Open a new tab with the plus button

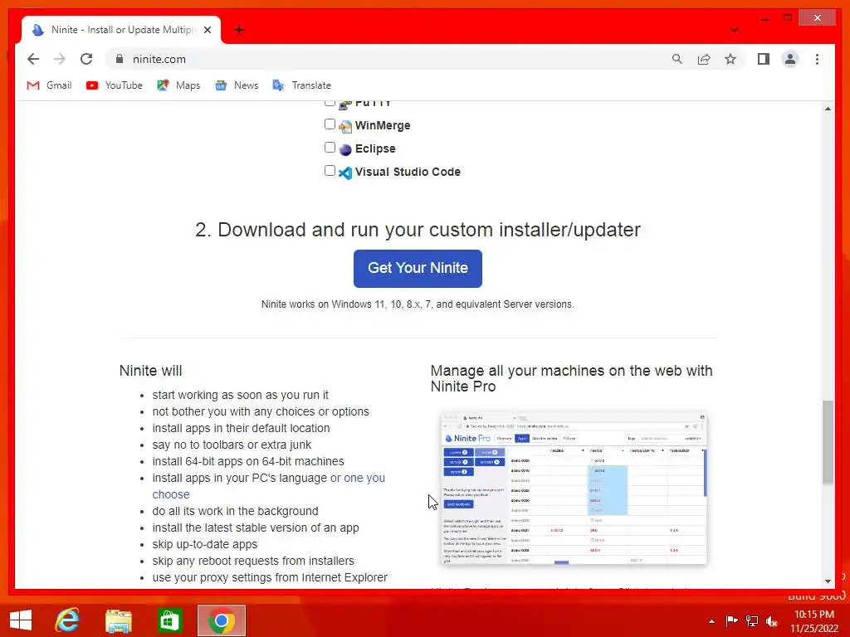click(x=239, y=30)
